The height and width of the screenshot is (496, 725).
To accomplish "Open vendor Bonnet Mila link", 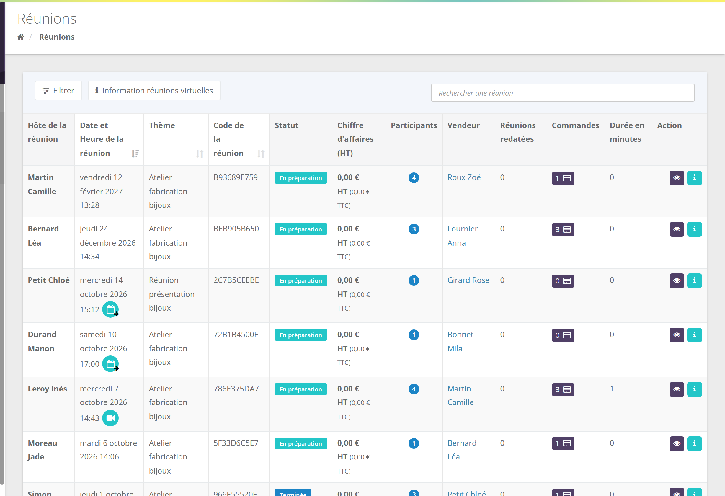I will 460,341.
